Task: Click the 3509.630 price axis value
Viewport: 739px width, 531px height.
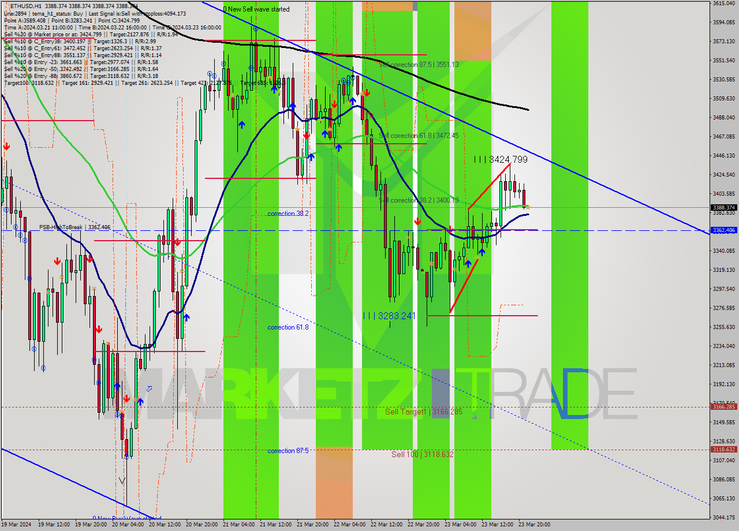Action: click(723, 99)
